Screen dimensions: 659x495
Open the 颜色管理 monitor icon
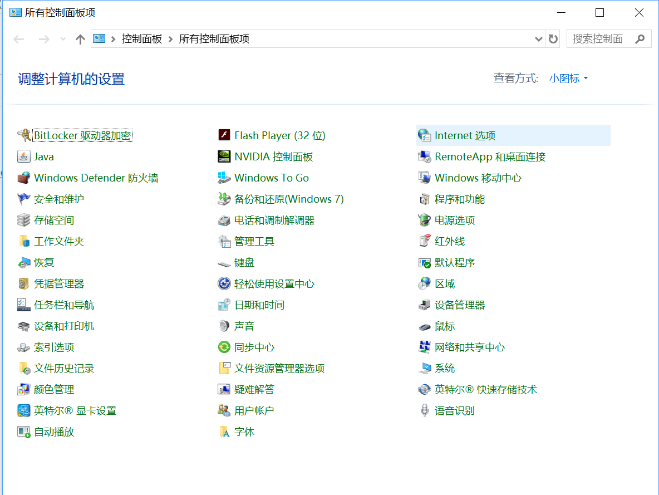tap(23, 389)
